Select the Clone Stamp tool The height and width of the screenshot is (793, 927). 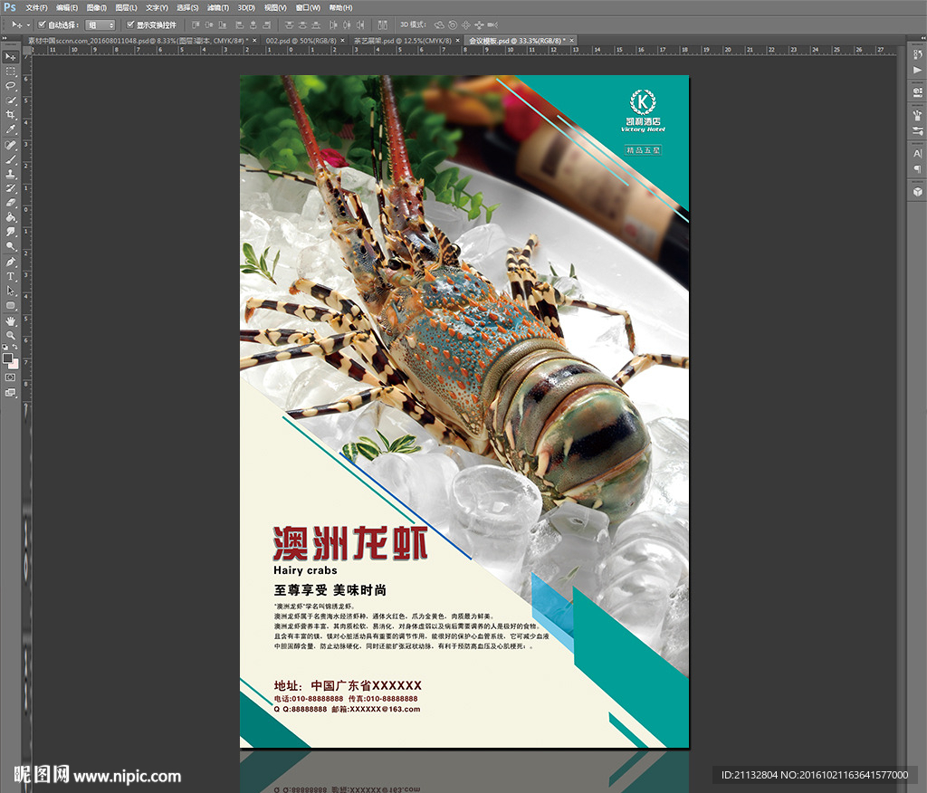pos(11,174)
